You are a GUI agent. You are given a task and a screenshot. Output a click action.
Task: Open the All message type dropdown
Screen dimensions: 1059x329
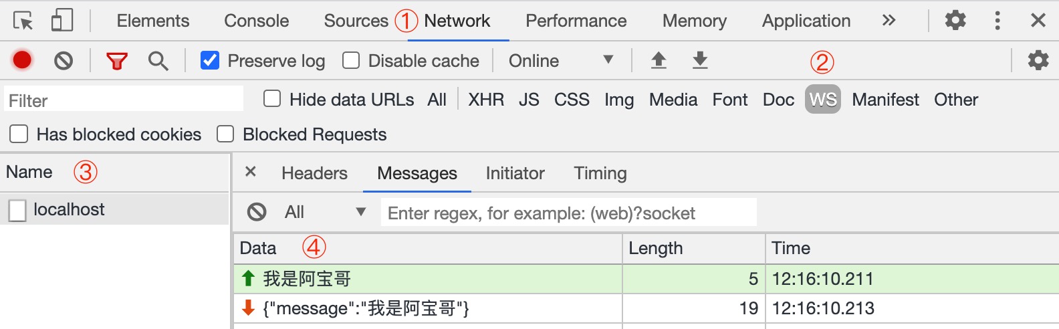[x=324, y=212]
